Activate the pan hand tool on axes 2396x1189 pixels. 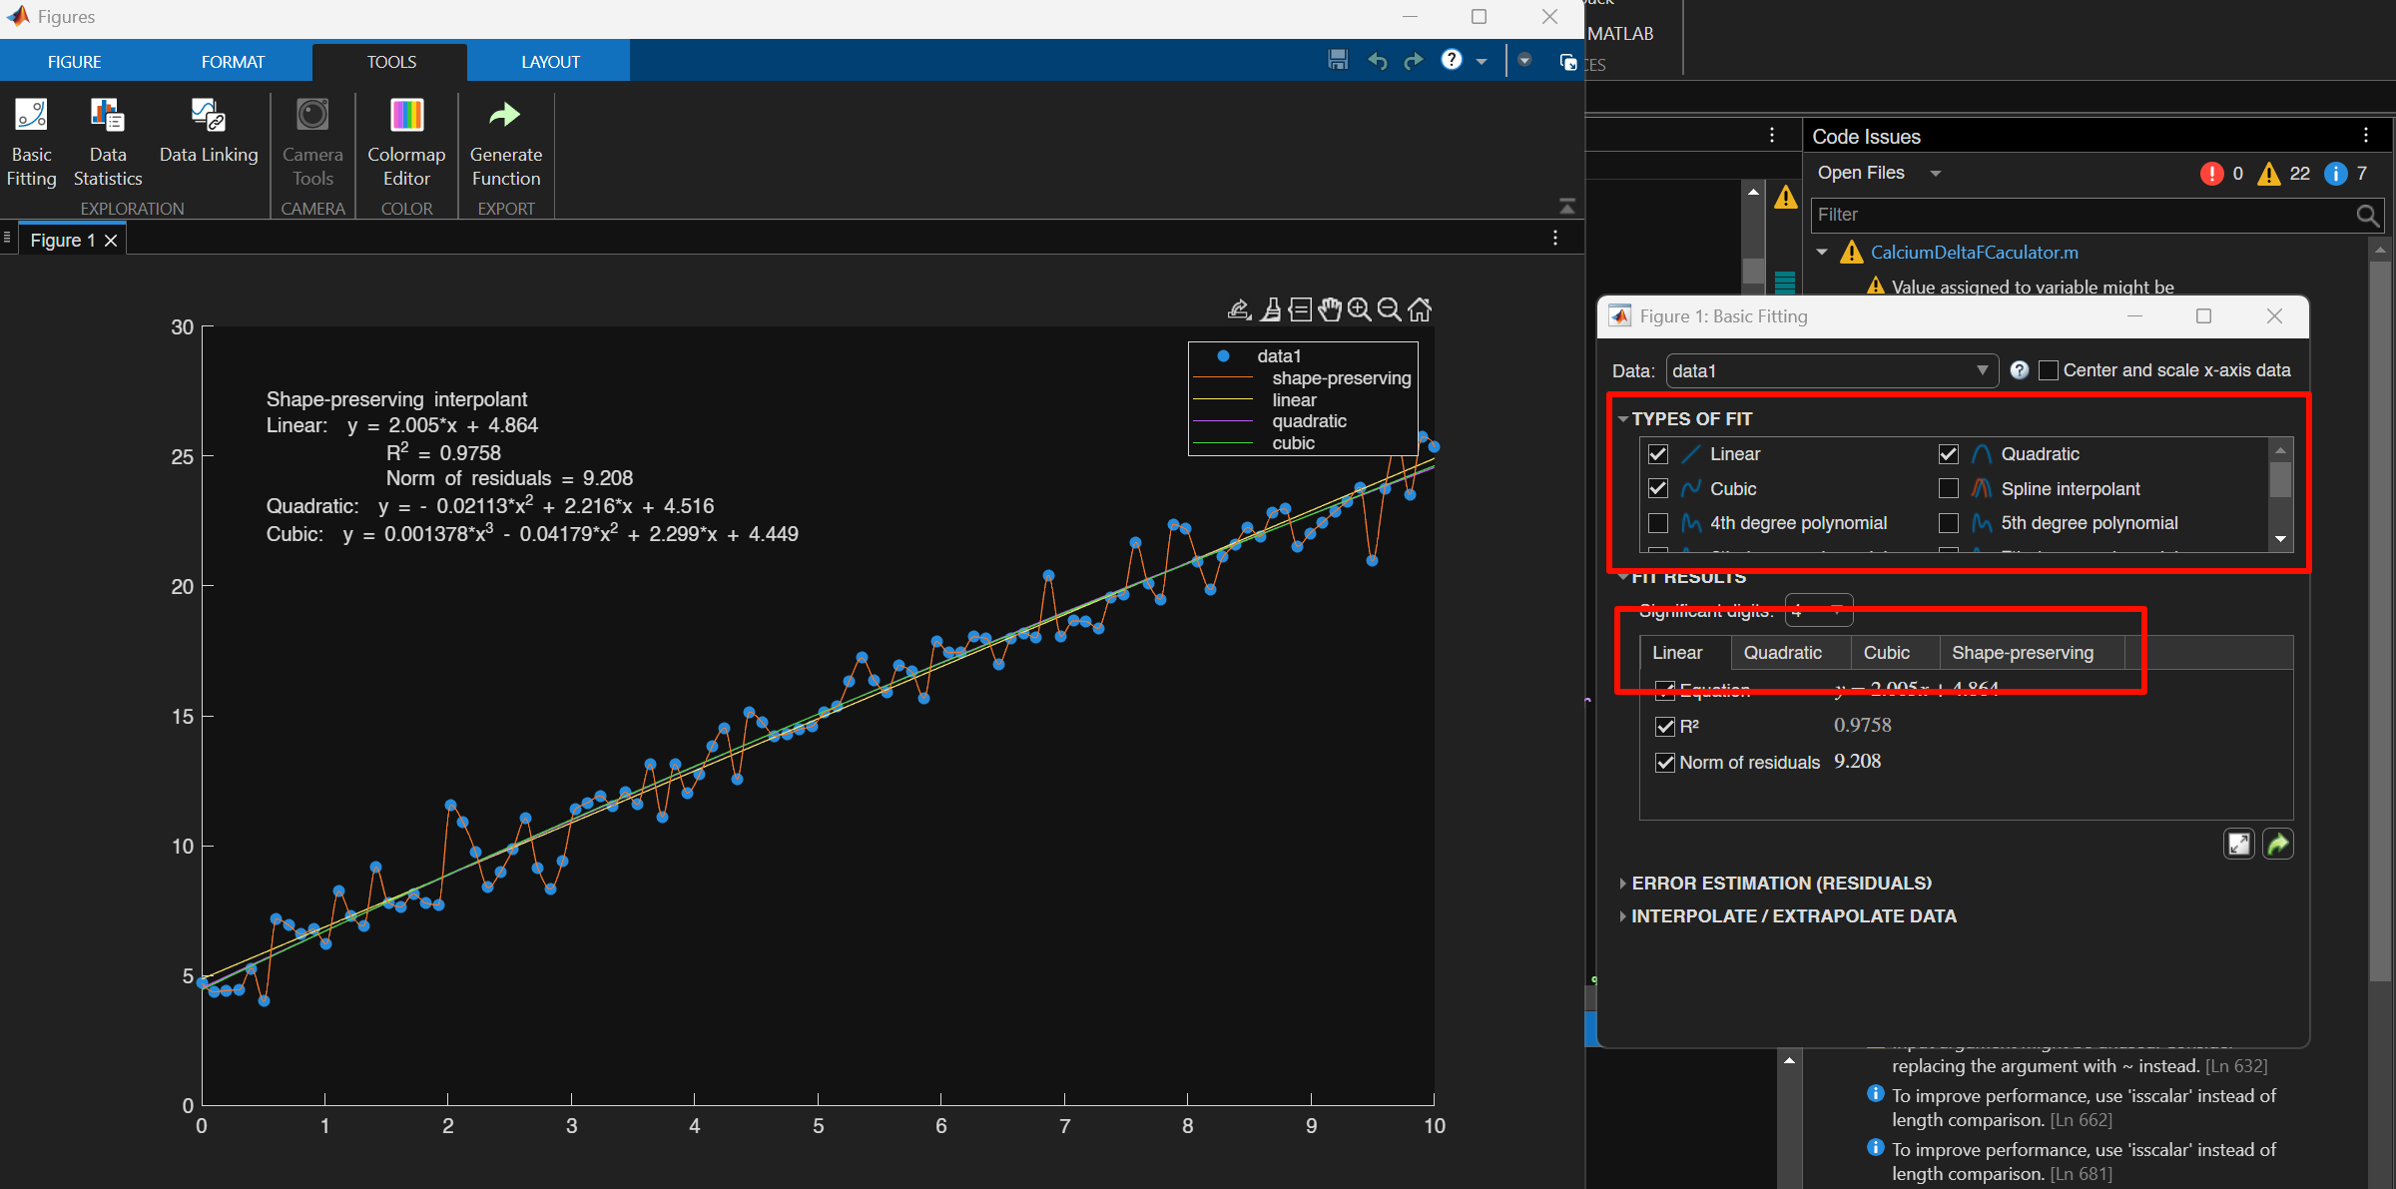click(1329, 309)
